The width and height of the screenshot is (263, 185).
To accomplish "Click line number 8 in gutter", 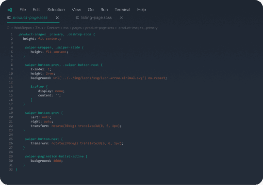I will pyautogui.click(x=12, y=65).
